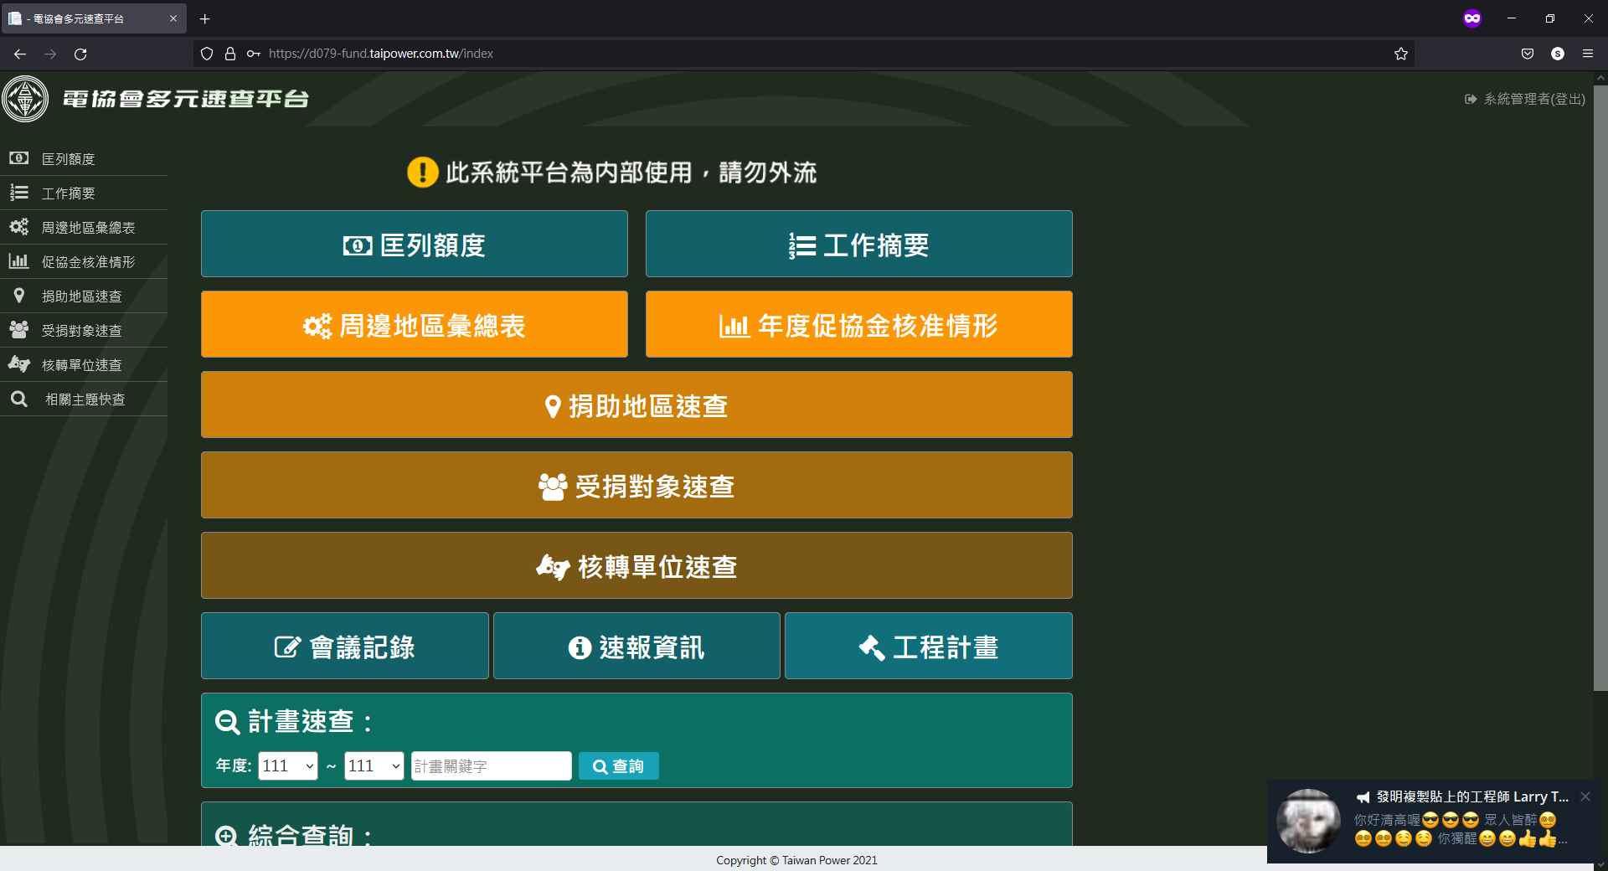Click the 促協金核准情形 chart icon in sidebar
The width and height of the screenshot is (1608, 871).
(18, 261)
